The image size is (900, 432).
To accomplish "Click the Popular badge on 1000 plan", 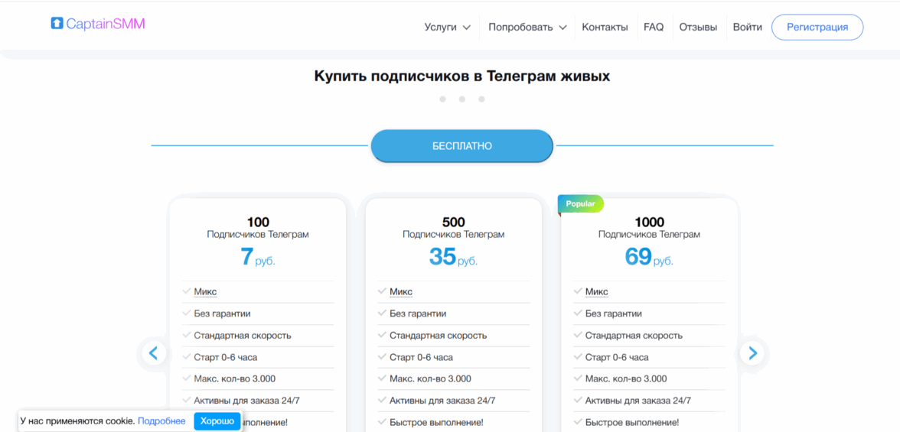I will [x=581, y=204].
